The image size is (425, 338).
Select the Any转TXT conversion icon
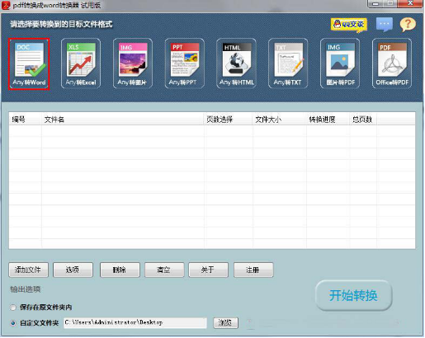(288, 63)
